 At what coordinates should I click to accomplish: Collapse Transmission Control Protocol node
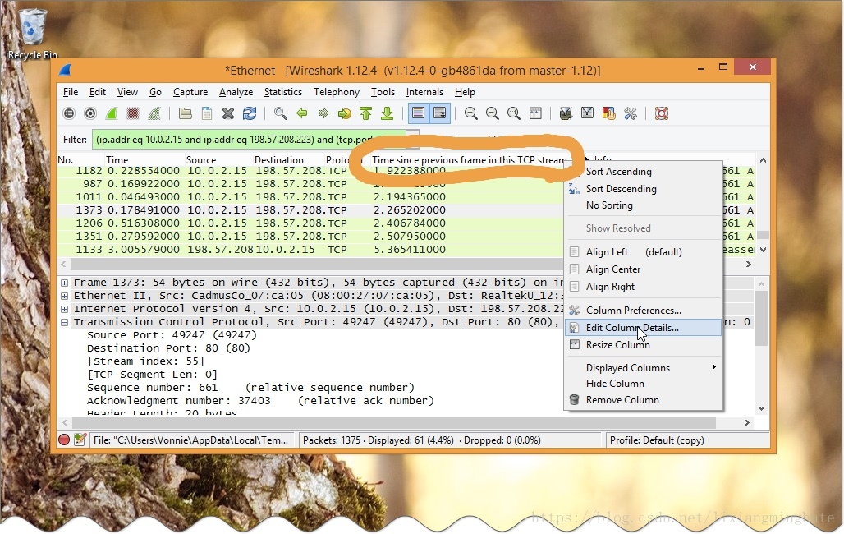[x=65, y=322]
